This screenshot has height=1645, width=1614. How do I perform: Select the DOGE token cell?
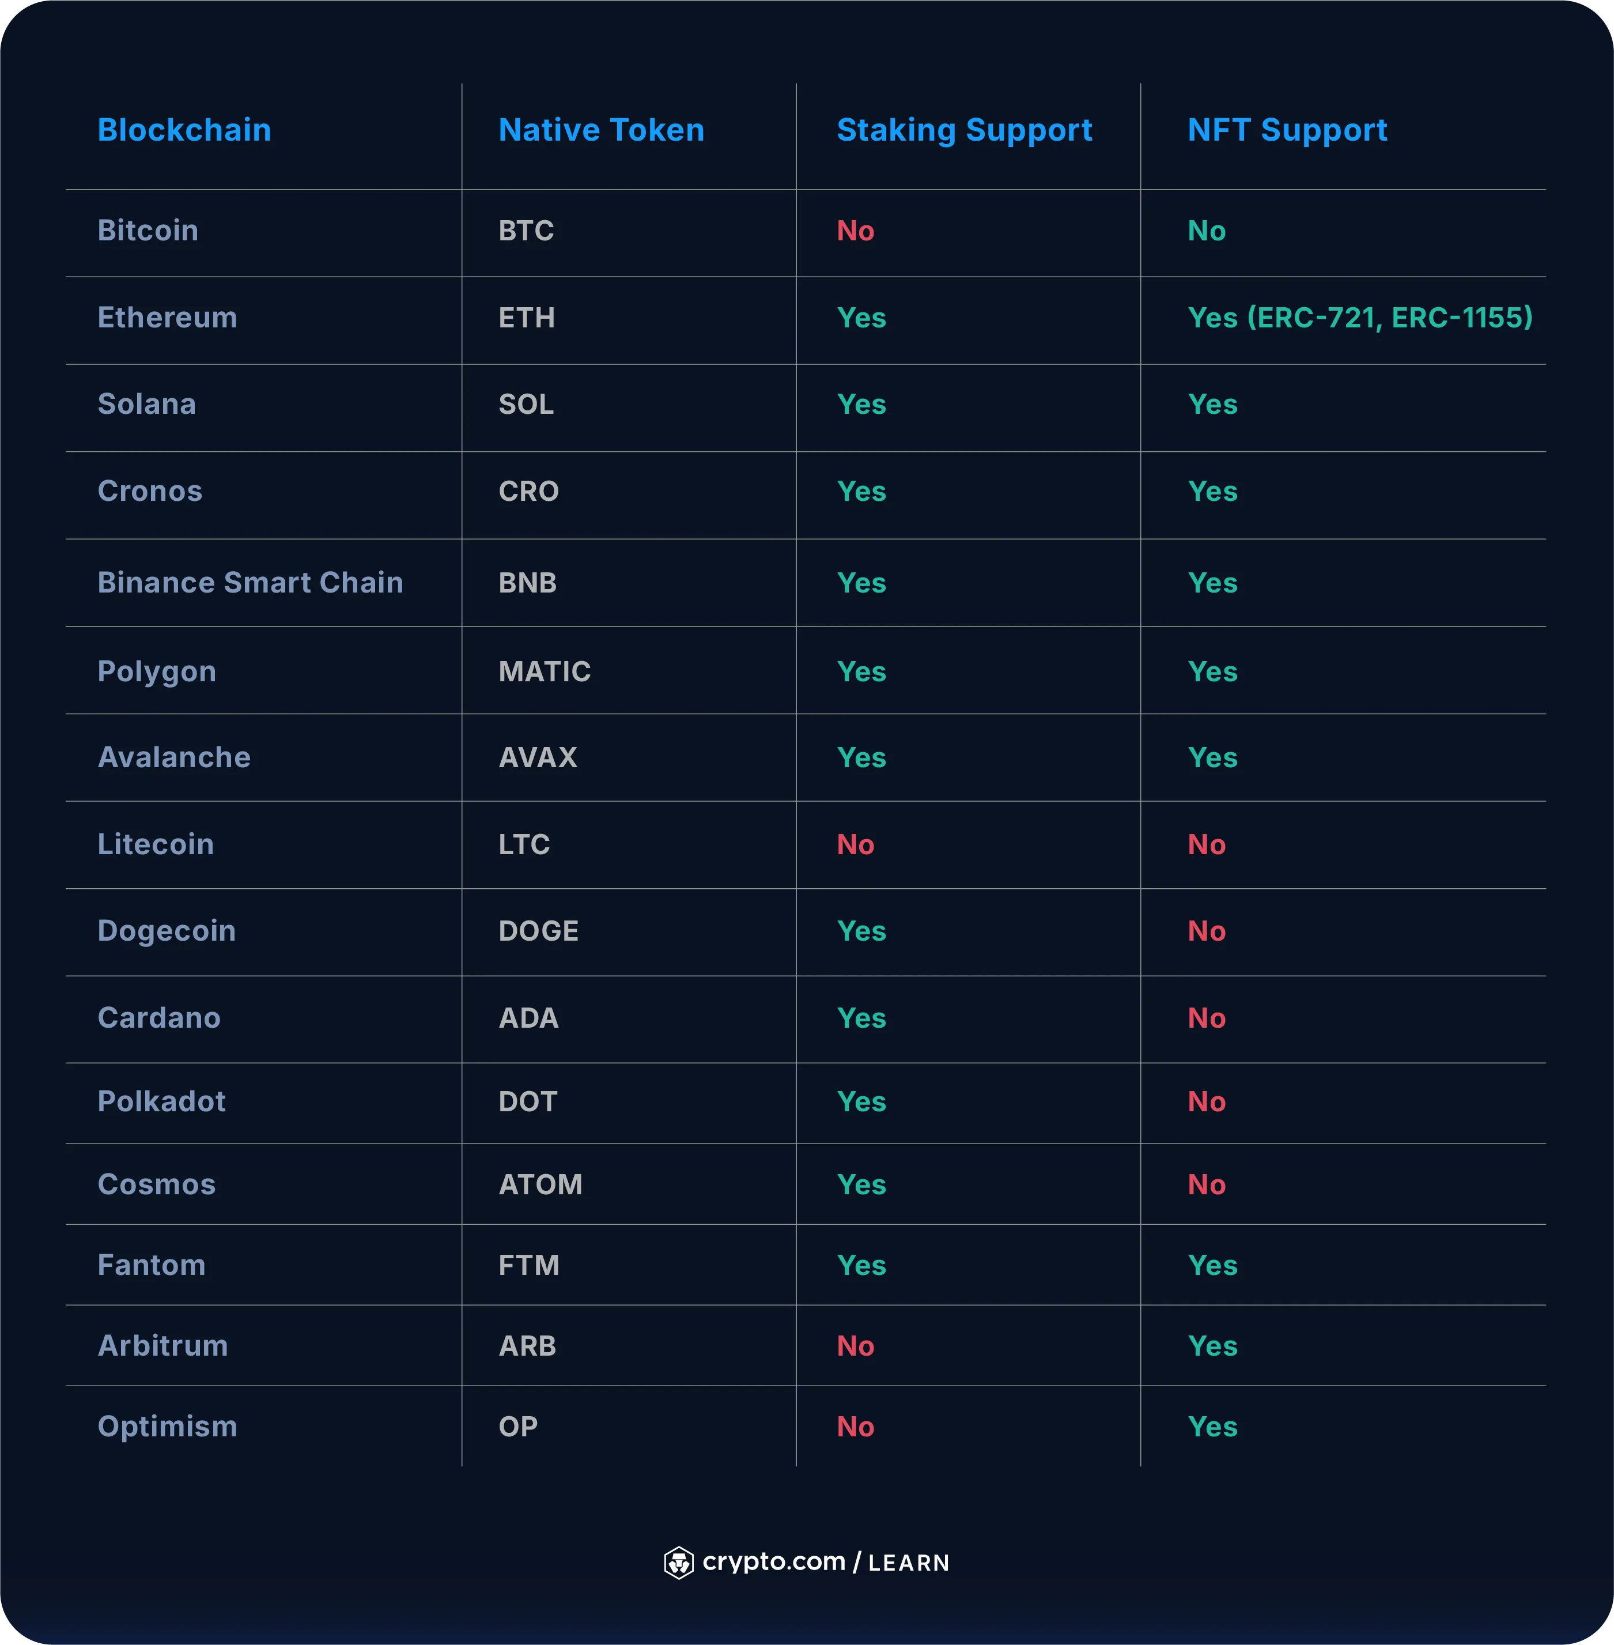coord(538,931)
